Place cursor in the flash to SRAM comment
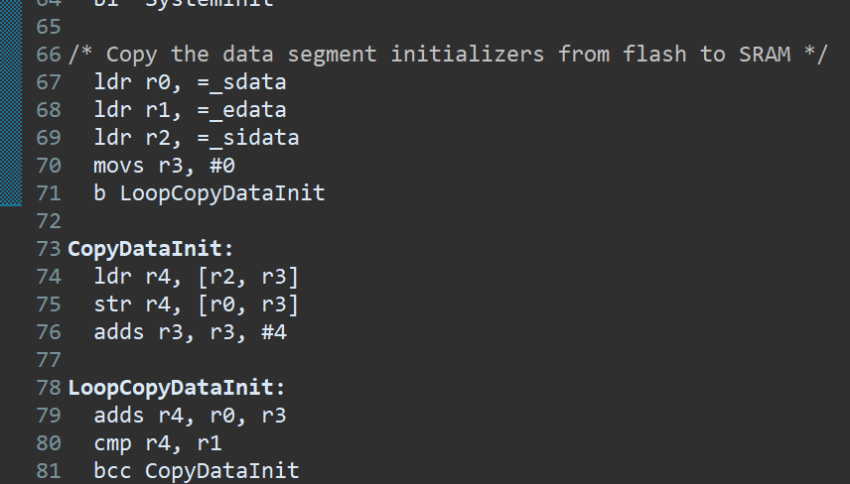The width and height of the screenshot is (850, 484). (x=448, y=55)
